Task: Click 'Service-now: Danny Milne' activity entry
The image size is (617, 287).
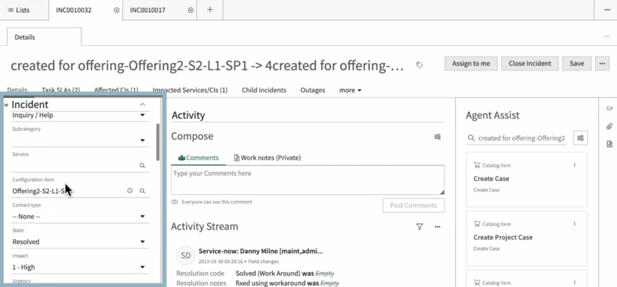Action: pyautogui.click(x=261, y=251)
